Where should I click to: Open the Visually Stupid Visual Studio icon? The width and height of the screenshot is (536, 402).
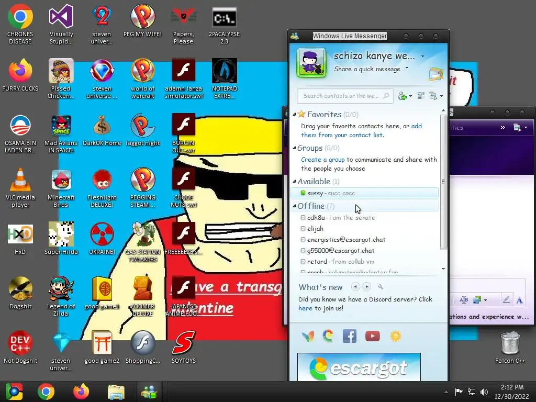pos(61,24)
